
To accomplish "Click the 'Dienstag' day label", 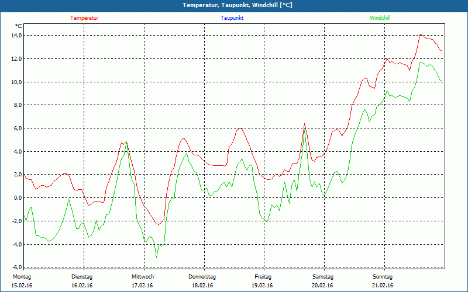I will 82,277.
